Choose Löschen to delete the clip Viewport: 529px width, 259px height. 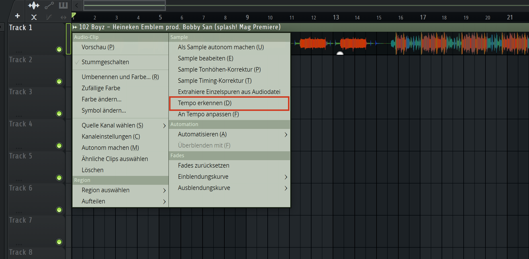[x=120, y=170]
